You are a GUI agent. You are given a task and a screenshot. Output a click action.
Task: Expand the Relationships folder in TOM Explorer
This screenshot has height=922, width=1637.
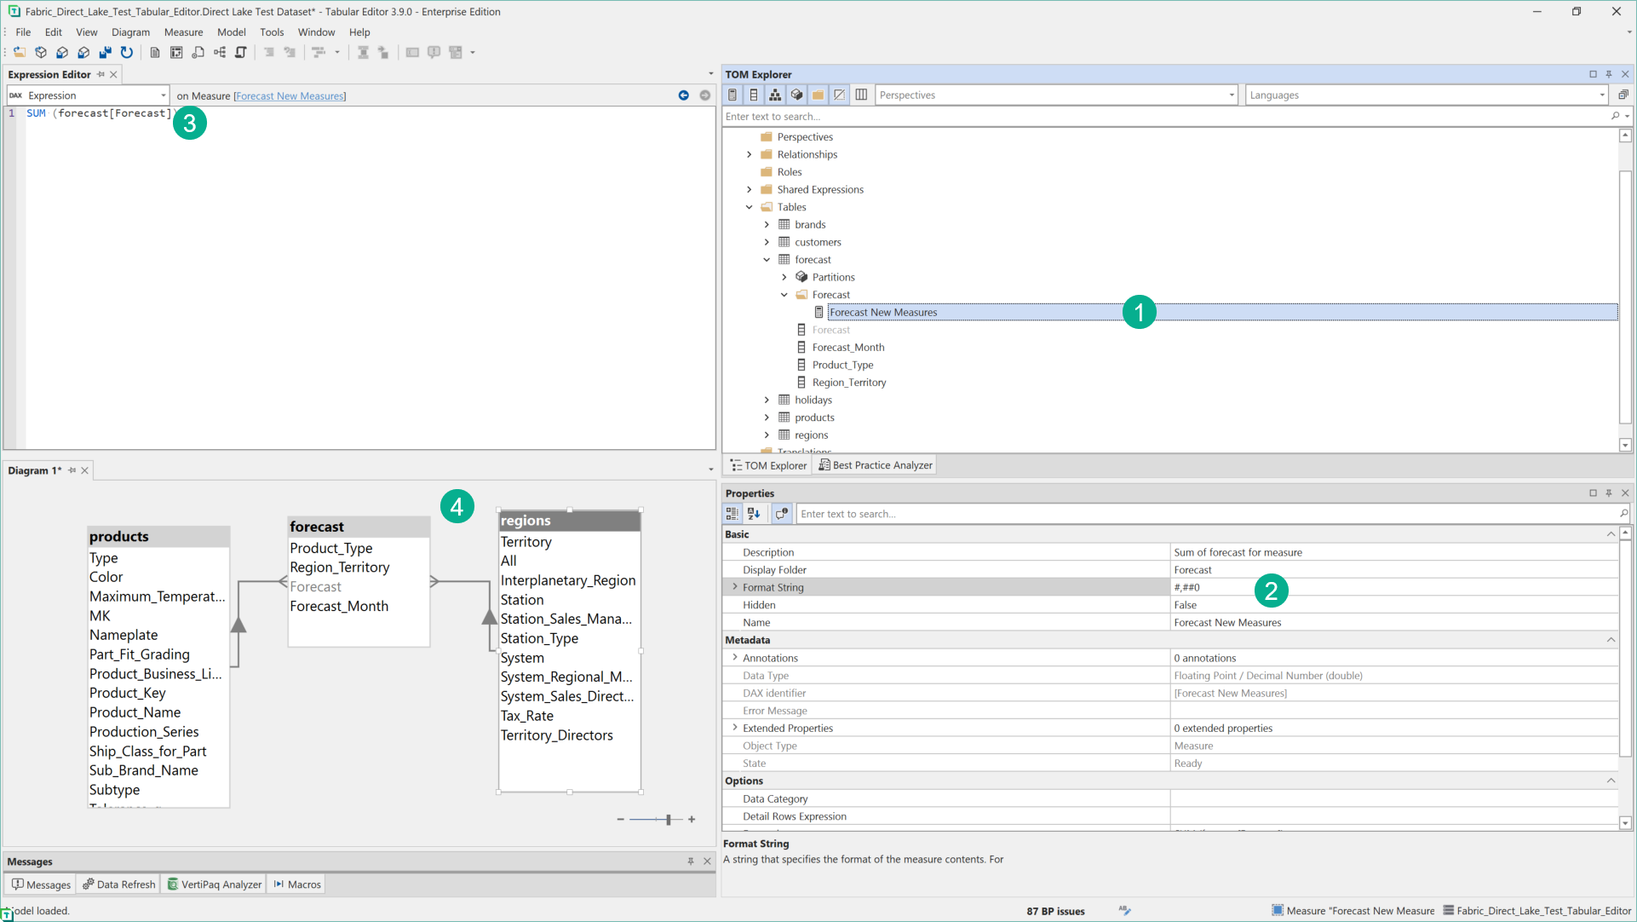point(749,154)
